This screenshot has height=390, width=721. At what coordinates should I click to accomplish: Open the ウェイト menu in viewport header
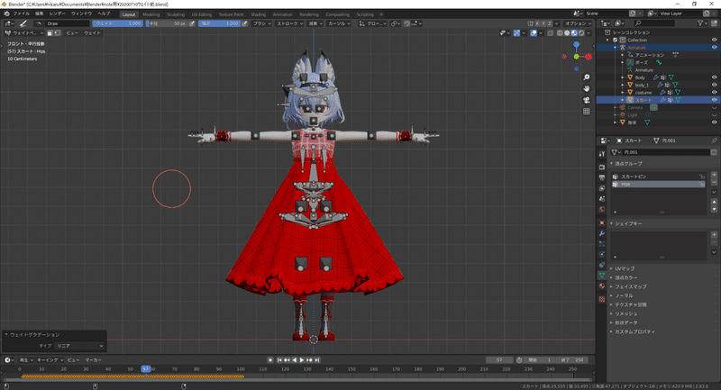pyautogui.click(x=92, y=33)
